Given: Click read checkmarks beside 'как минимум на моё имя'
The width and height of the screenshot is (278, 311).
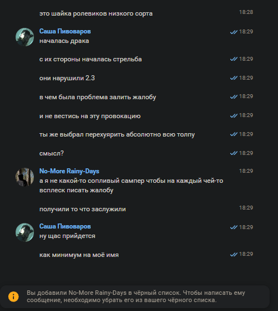Looking at the screenshot, I should click(x=234, y=254).
